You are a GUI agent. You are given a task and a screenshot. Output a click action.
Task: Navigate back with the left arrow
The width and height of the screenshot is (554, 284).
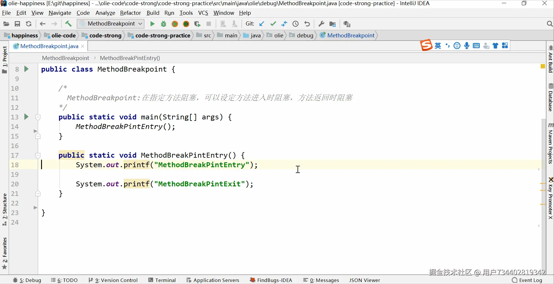[x=43, y=24]
